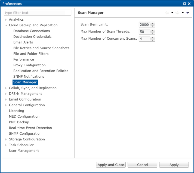Click the Cancel button
The image size is (194, 173).
[x=142, y=165]
